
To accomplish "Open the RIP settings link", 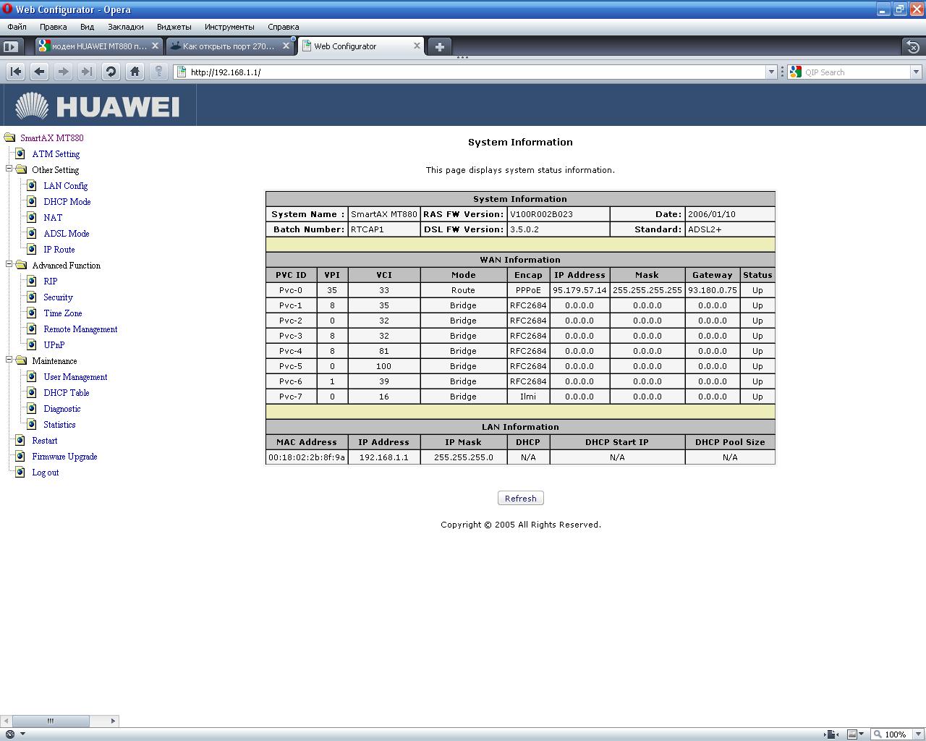I will (x=51, y=281).
